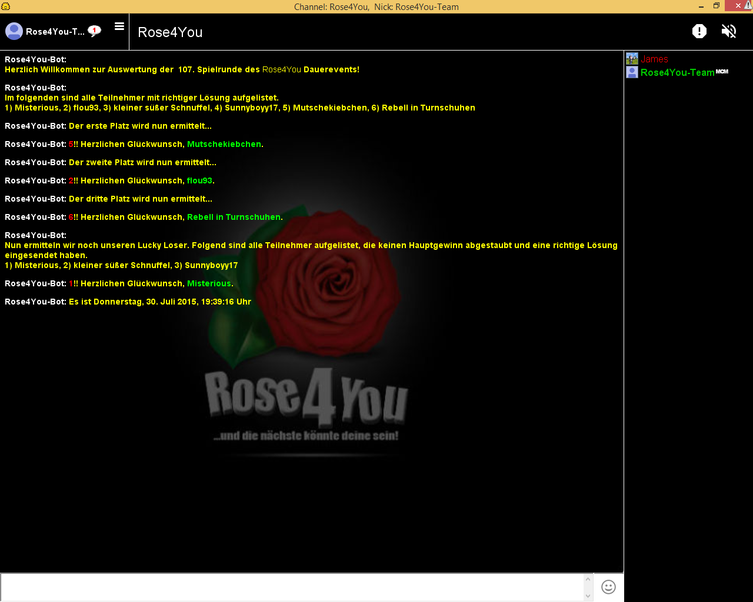This screenshot has height=602, width=753.
Task: Open the emoji smiley picker
Action: (608, 587)
